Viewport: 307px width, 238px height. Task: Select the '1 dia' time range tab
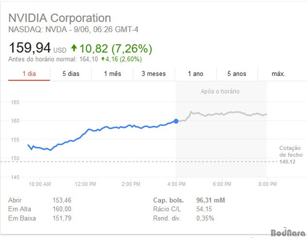click(x=29, y=74)
